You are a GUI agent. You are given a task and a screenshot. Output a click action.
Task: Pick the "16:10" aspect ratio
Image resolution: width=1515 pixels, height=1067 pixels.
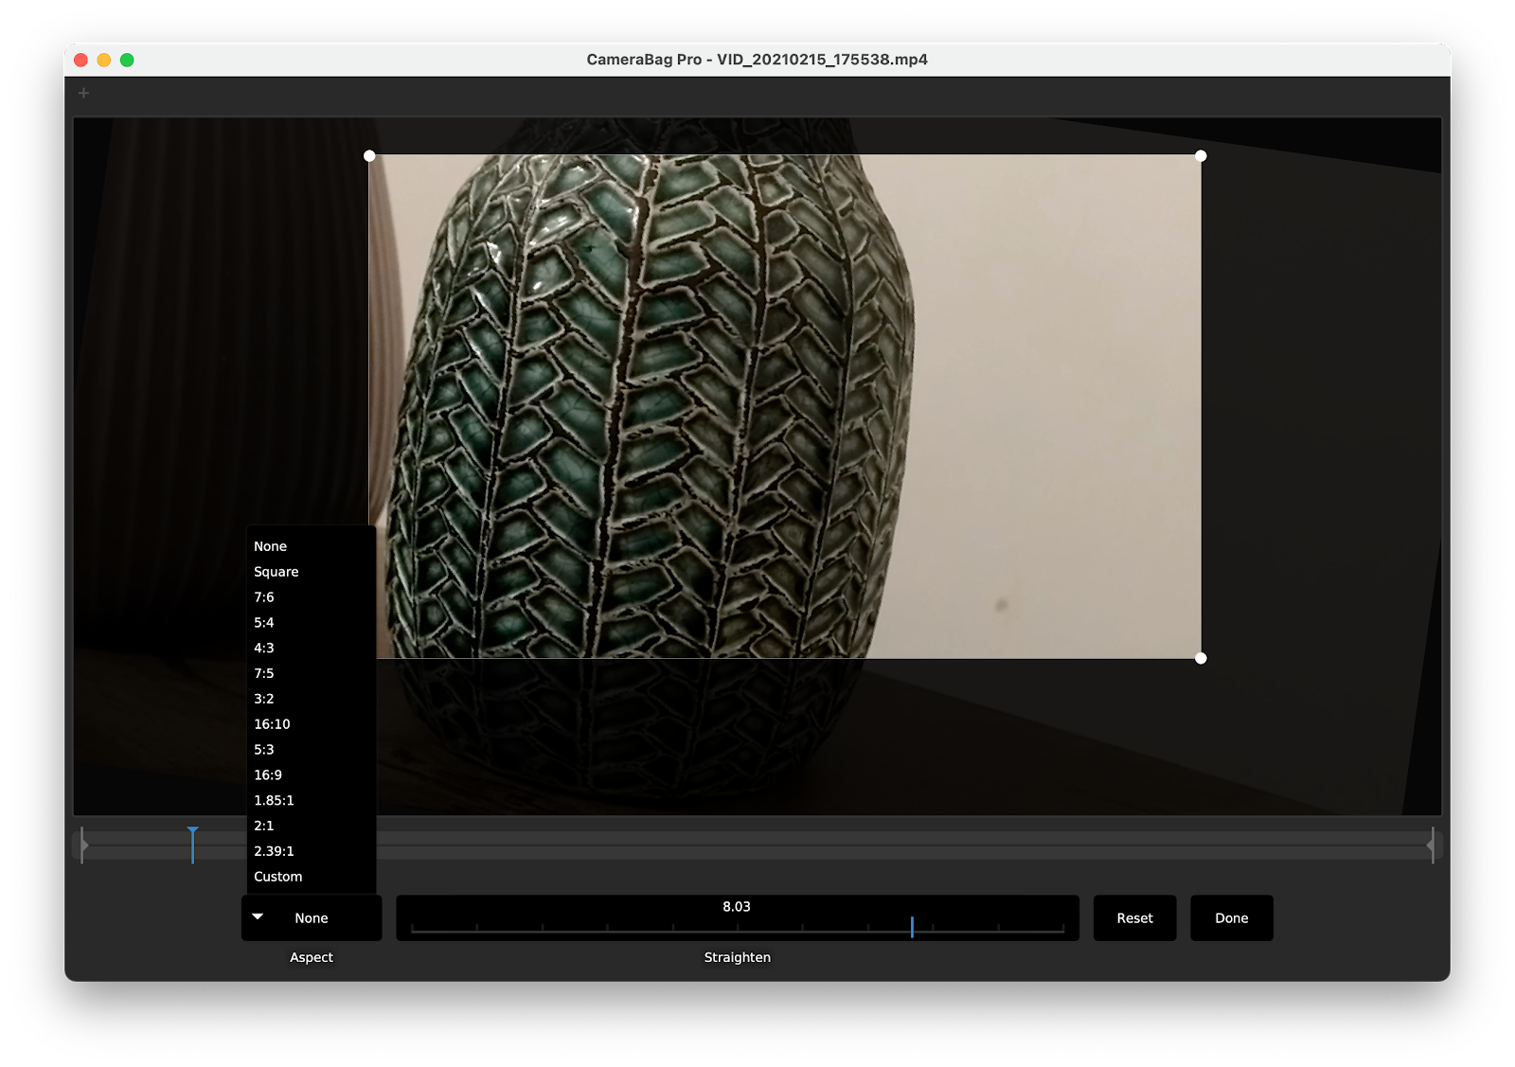[270, 723]
